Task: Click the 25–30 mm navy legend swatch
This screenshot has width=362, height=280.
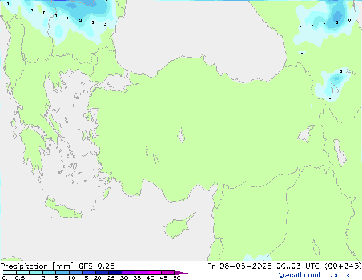Action: click(115, 273)
